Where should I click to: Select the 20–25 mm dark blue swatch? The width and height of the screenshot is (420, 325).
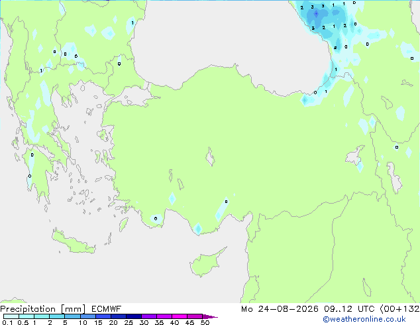click(118, 316)
